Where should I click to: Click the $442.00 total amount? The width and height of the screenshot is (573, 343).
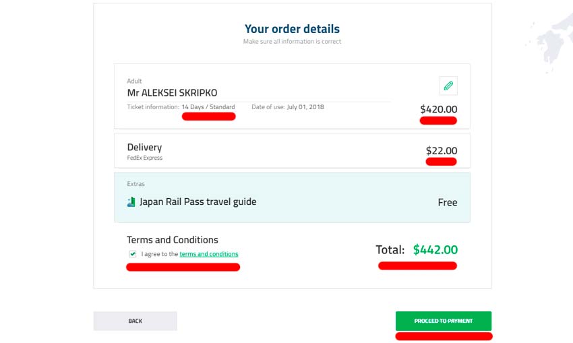click(x=435, y=250)
